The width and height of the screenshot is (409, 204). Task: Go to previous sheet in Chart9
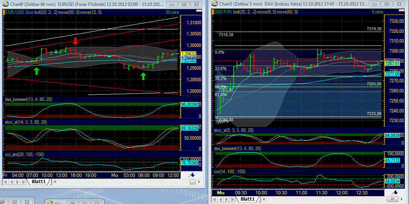[x=12, y=181]
